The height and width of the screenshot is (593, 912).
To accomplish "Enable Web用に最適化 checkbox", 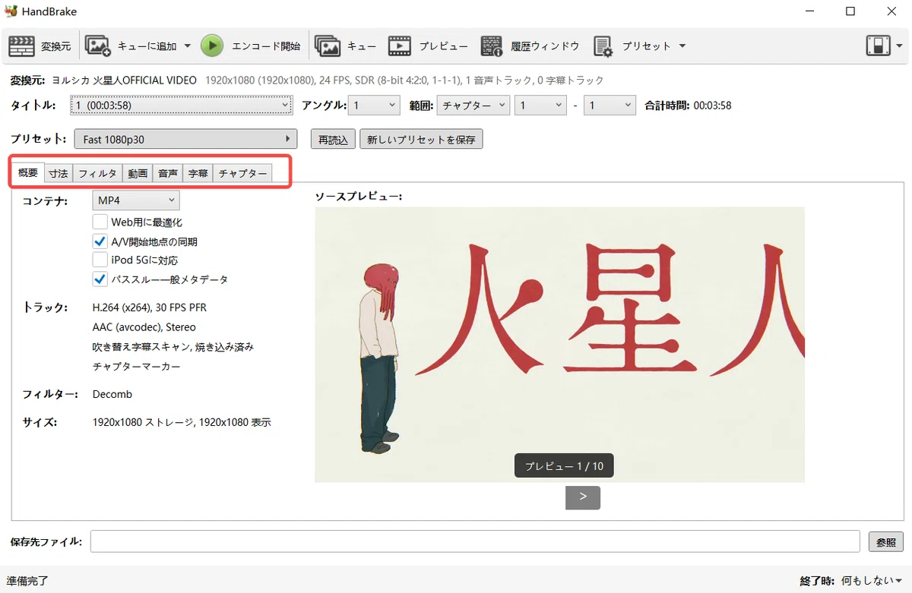I will tap(100, 222).
